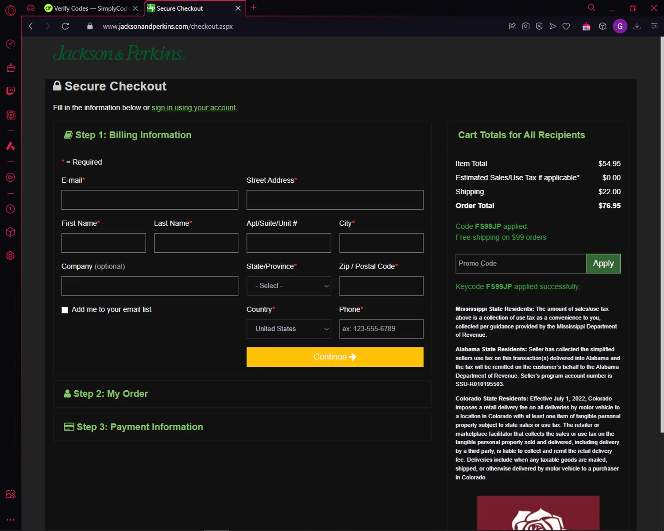Click the Estimated Sales/Use Tax value $0.00

pyautogui.click(x=611, y=178)
